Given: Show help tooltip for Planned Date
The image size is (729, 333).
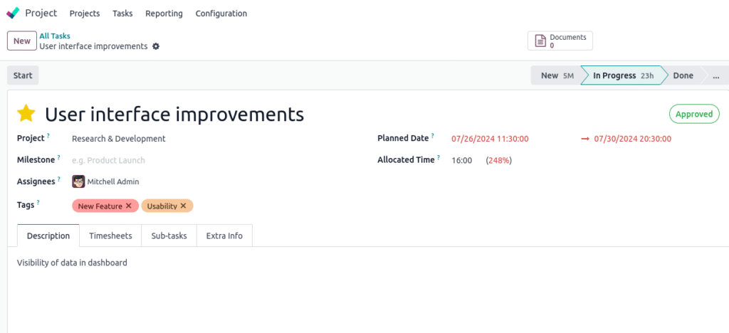Looking at the screenshot, I should tap(432, 136).
